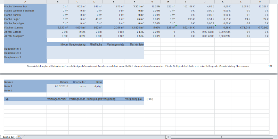Select the date 07.07.2010 cell
278x139 pixels.
coord(58,86)
